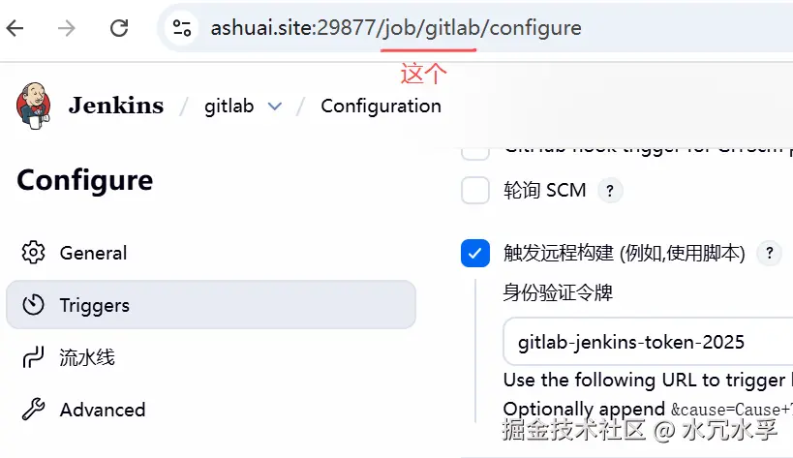The height and width of the screenshot is (458, 793).
Task: Enable the 轮询 SCM checkbox
Action: [x=475, y=191]
